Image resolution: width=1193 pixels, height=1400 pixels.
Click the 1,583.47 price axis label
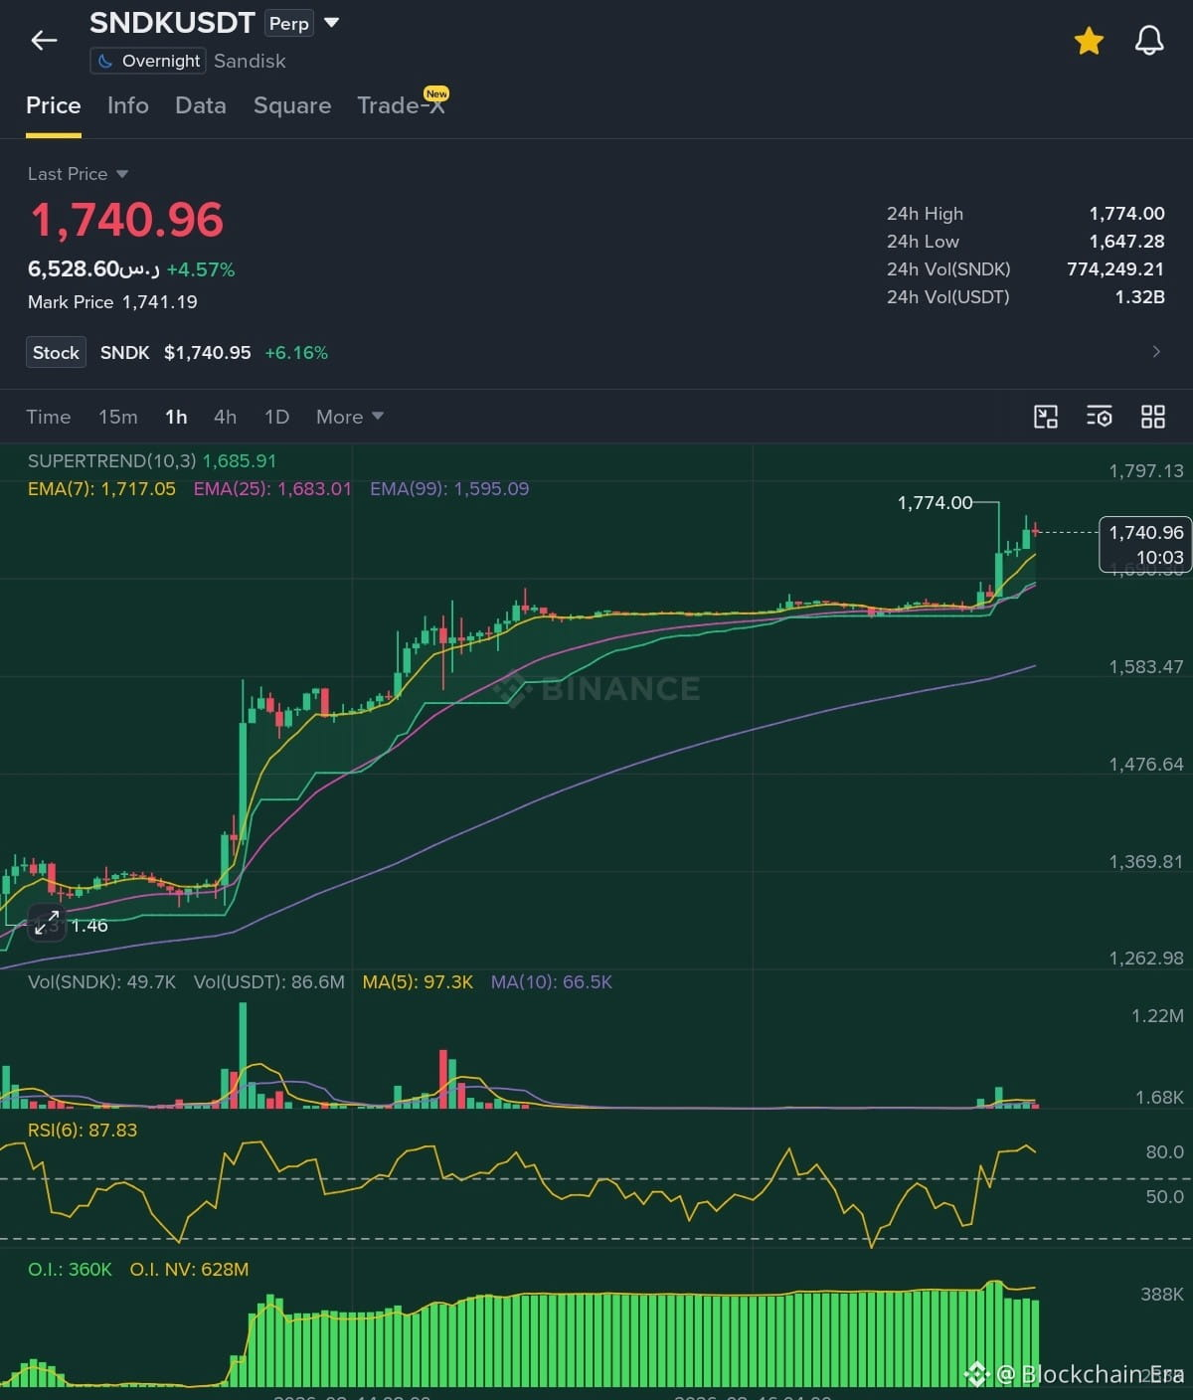tap(1146, 667)
